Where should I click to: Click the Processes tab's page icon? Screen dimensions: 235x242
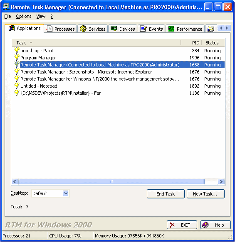coord(49,29)
